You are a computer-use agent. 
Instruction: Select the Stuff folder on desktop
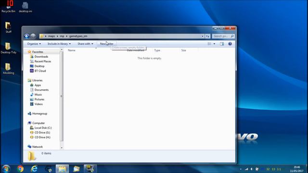click(x=8, y=27)
